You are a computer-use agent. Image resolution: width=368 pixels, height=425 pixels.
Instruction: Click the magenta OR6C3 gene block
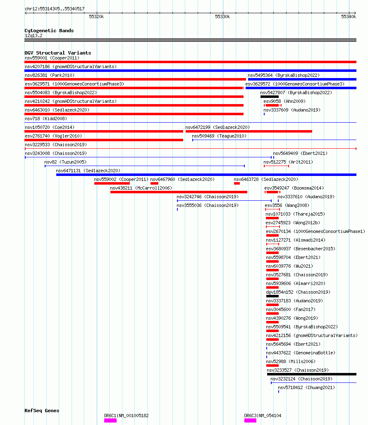click(x=250, y=420)
